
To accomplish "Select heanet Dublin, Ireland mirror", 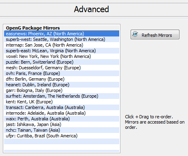I will point(61,85).
